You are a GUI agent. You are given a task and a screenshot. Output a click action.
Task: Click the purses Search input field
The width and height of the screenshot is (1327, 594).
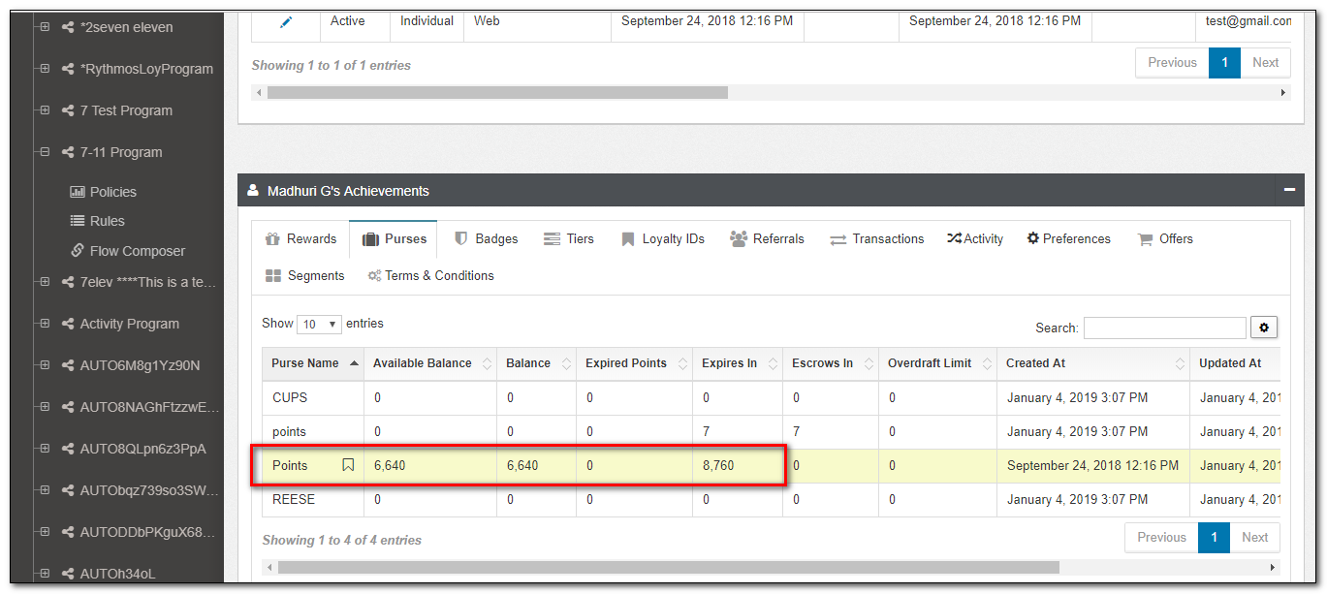(1164, 328)
